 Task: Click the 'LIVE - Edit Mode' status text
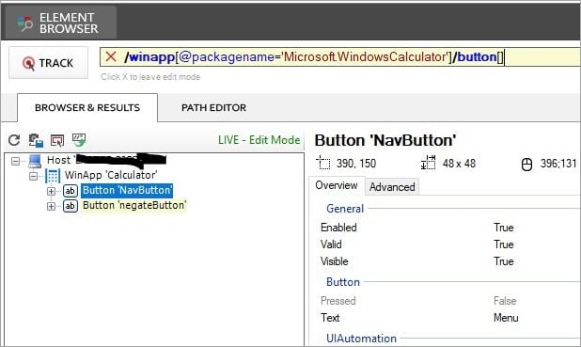[259, 140]
